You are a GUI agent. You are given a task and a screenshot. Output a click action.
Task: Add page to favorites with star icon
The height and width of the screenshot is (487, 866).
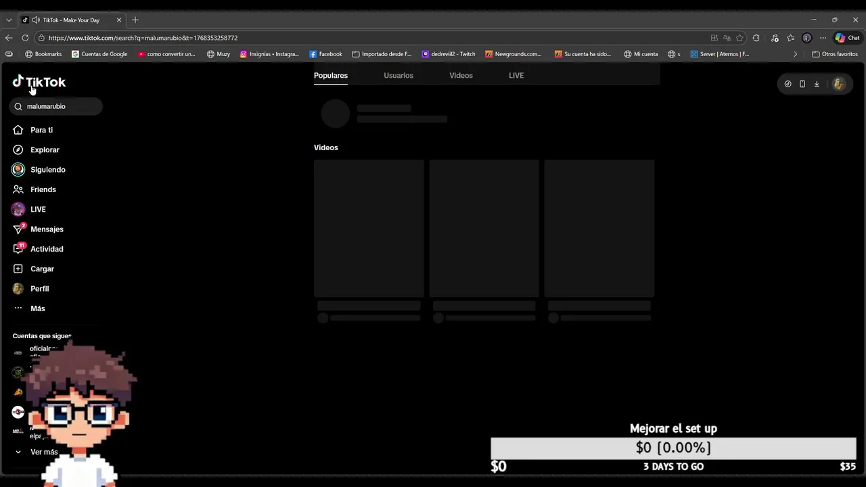tap(739, 38)
